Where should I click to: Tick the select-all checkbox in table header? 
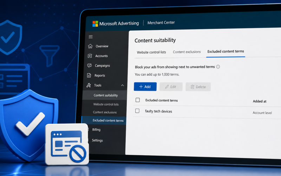(x=138, y=100)
